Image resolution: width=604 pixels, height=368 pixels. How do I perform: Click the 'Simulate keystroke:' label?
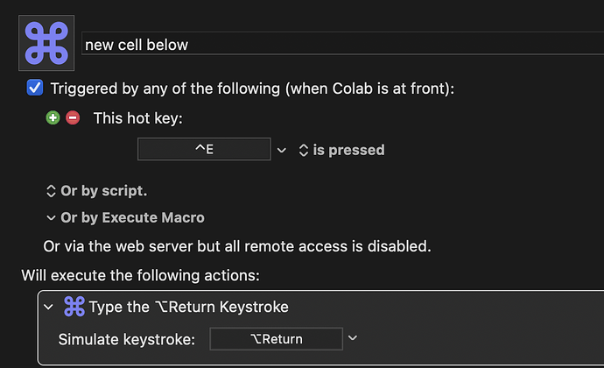[127, 339]
